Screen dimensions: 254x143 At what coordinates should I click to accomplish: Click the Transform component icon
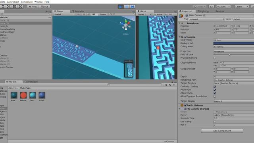pos(182,23)
